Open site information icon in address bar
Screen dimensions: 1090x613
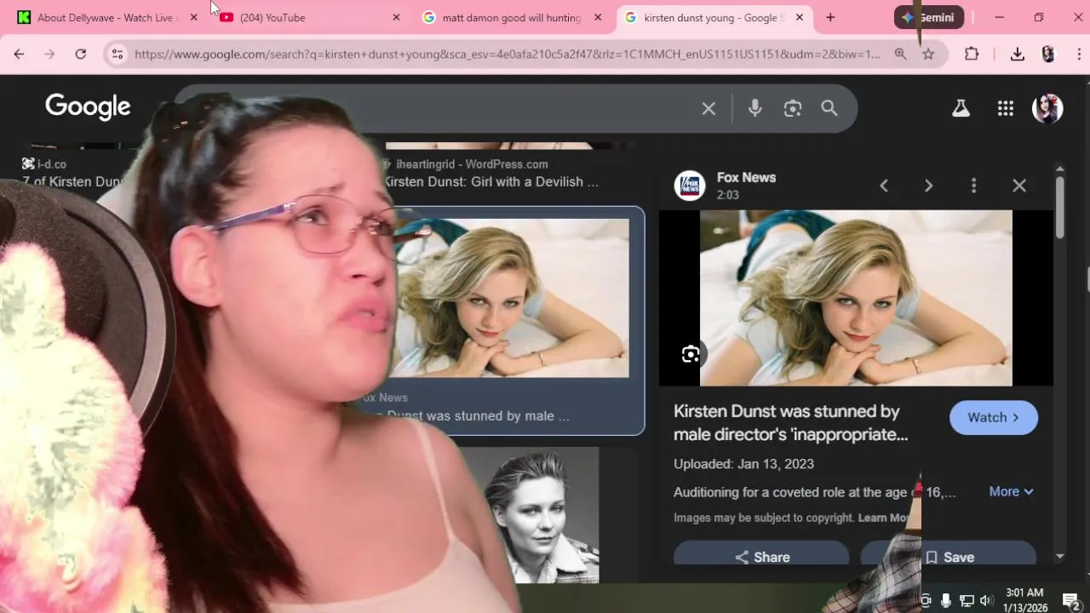[118, 54]
